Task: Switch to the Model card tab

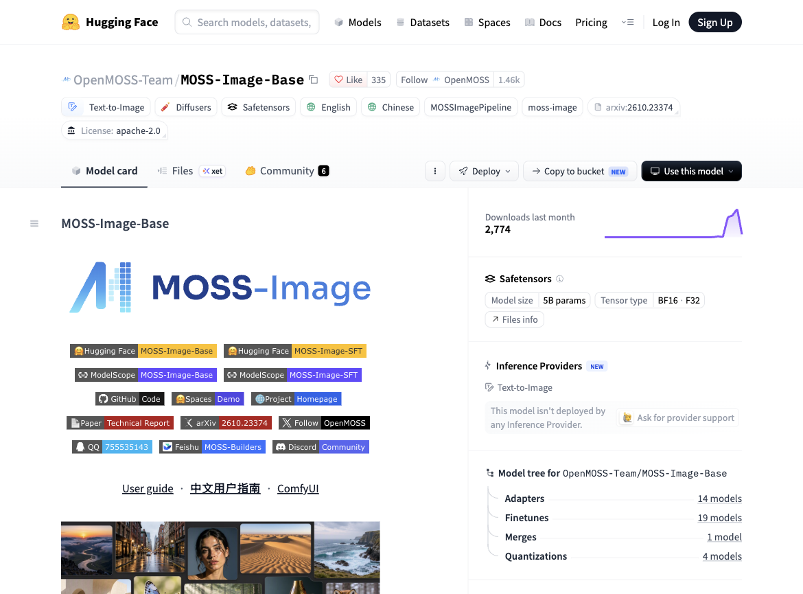Action: tap(104, 171)
